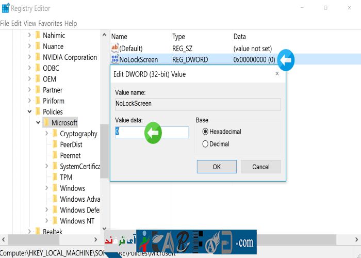Viewport: 361px width, 258px height.
Task: Click the Registry Editor app icon in title bar
Action: [5, 8]
